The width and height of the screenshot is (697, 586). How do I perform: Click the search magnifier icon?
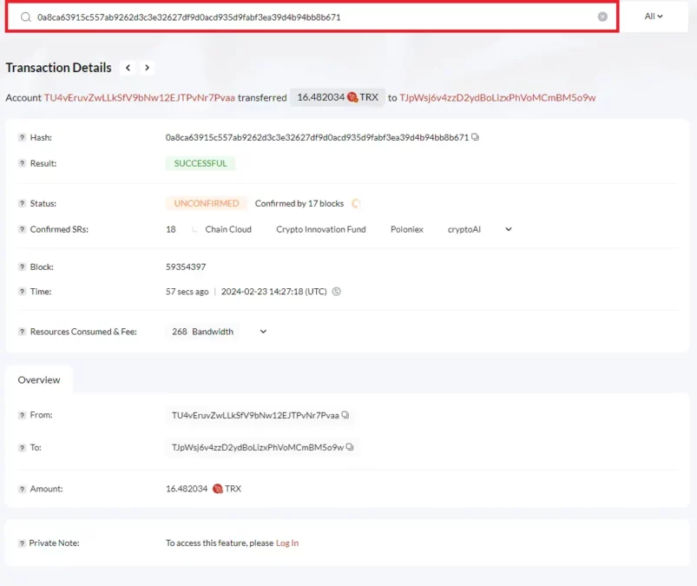coord(26,16)
